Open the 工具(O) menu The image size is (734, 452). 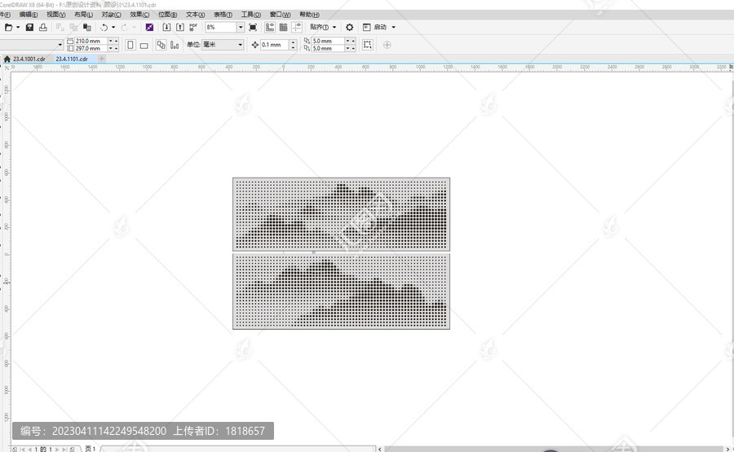251,15
